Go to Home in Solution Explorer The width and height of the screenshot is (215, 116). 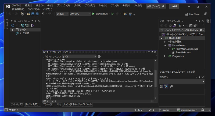tap(170, 25)
